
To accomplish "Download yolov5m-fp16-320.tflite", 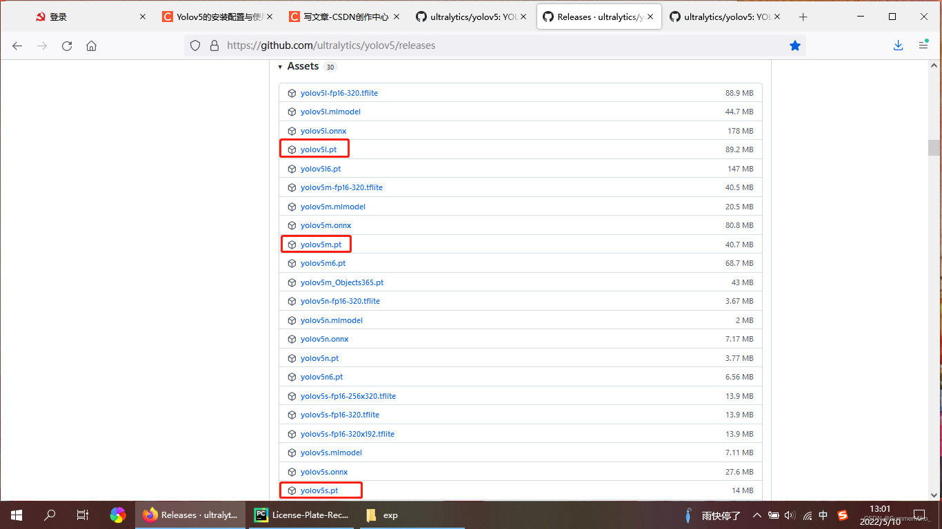I will click(341, 187).
